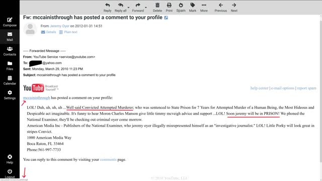Open Compose in the sidebar
Image resolution: width=322 pixels, height=181 pixels.
pyautogui.click(x=10, y=22)
